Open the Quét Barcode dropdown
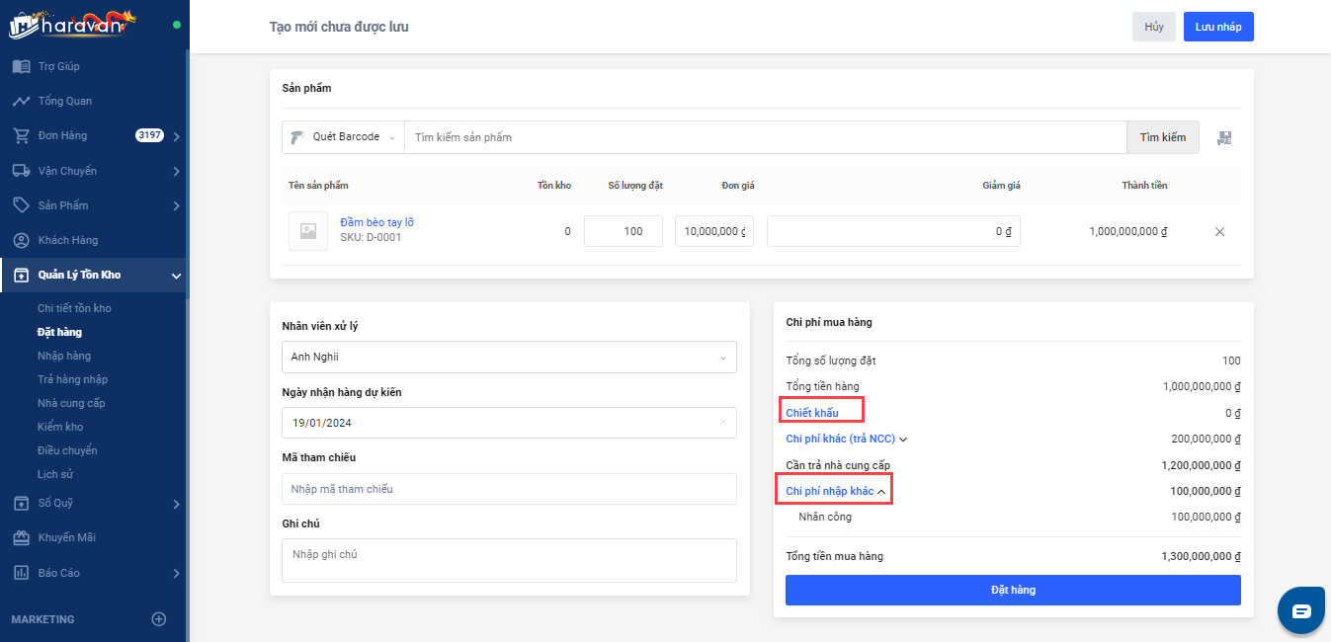 (x=344, y=137)
